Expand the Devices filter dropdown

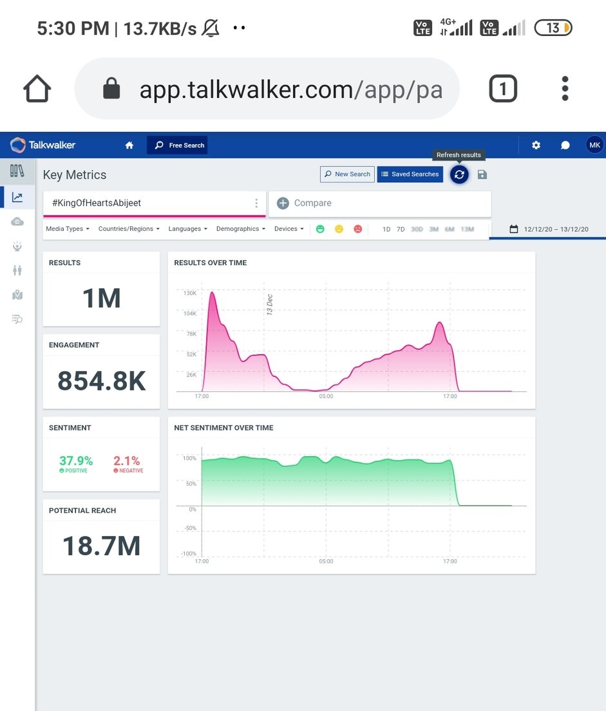point(289,229)
